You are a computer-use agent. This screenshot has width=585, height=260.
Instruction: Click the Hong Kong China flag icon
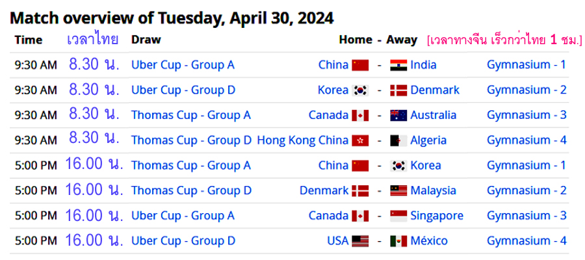pyautogui.click(x=360, y=140)
